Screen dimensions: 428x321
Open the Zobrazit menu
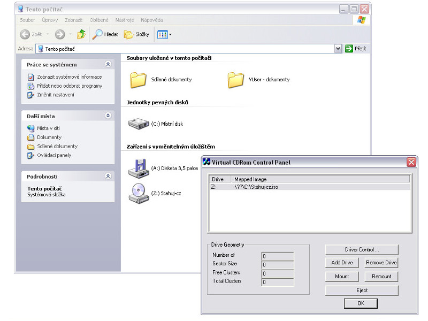[x=73, y=20]
